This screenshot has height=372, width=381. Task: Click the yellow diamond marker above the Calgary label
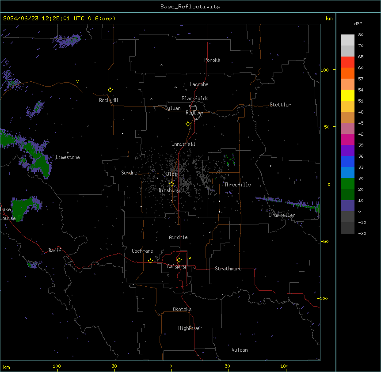point(179,260)
